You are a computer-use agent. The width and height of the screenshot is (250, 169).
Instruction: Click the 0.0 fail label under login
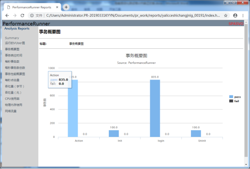pyautogui.click(x=167, y=134)
